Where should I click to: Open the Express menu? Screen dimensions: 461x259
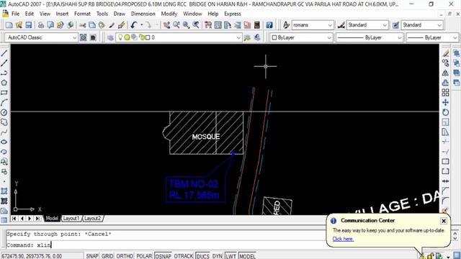(232, 14)
